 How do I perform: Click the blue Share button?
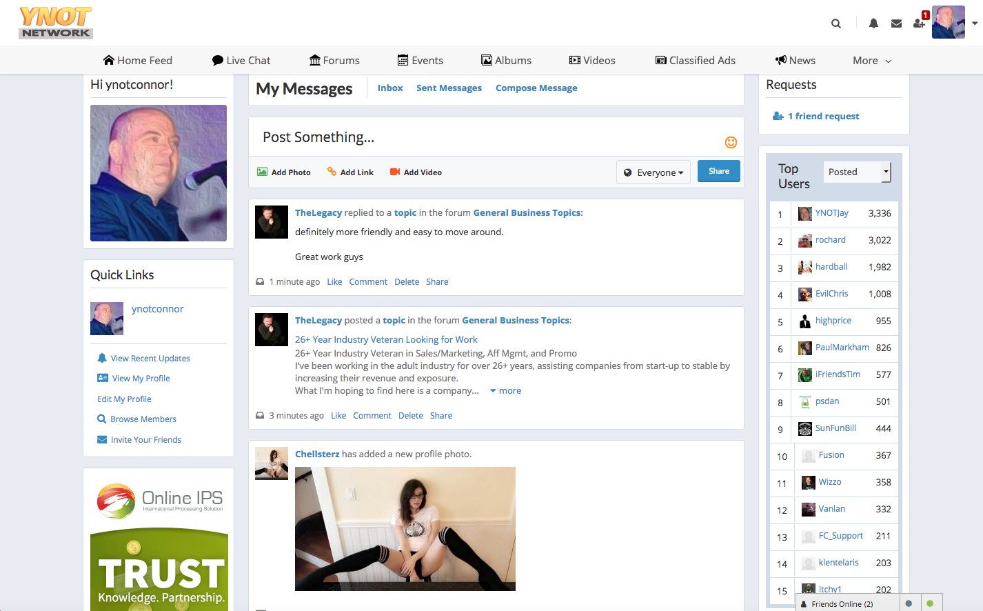click(719, 171)
